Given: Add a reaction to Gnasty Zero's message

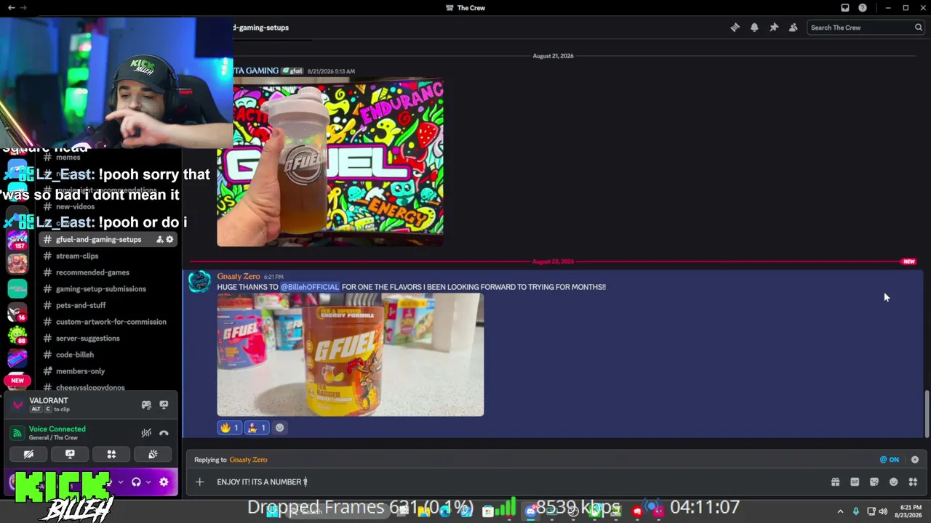Looking at the screenshot, I should [279, 428].
